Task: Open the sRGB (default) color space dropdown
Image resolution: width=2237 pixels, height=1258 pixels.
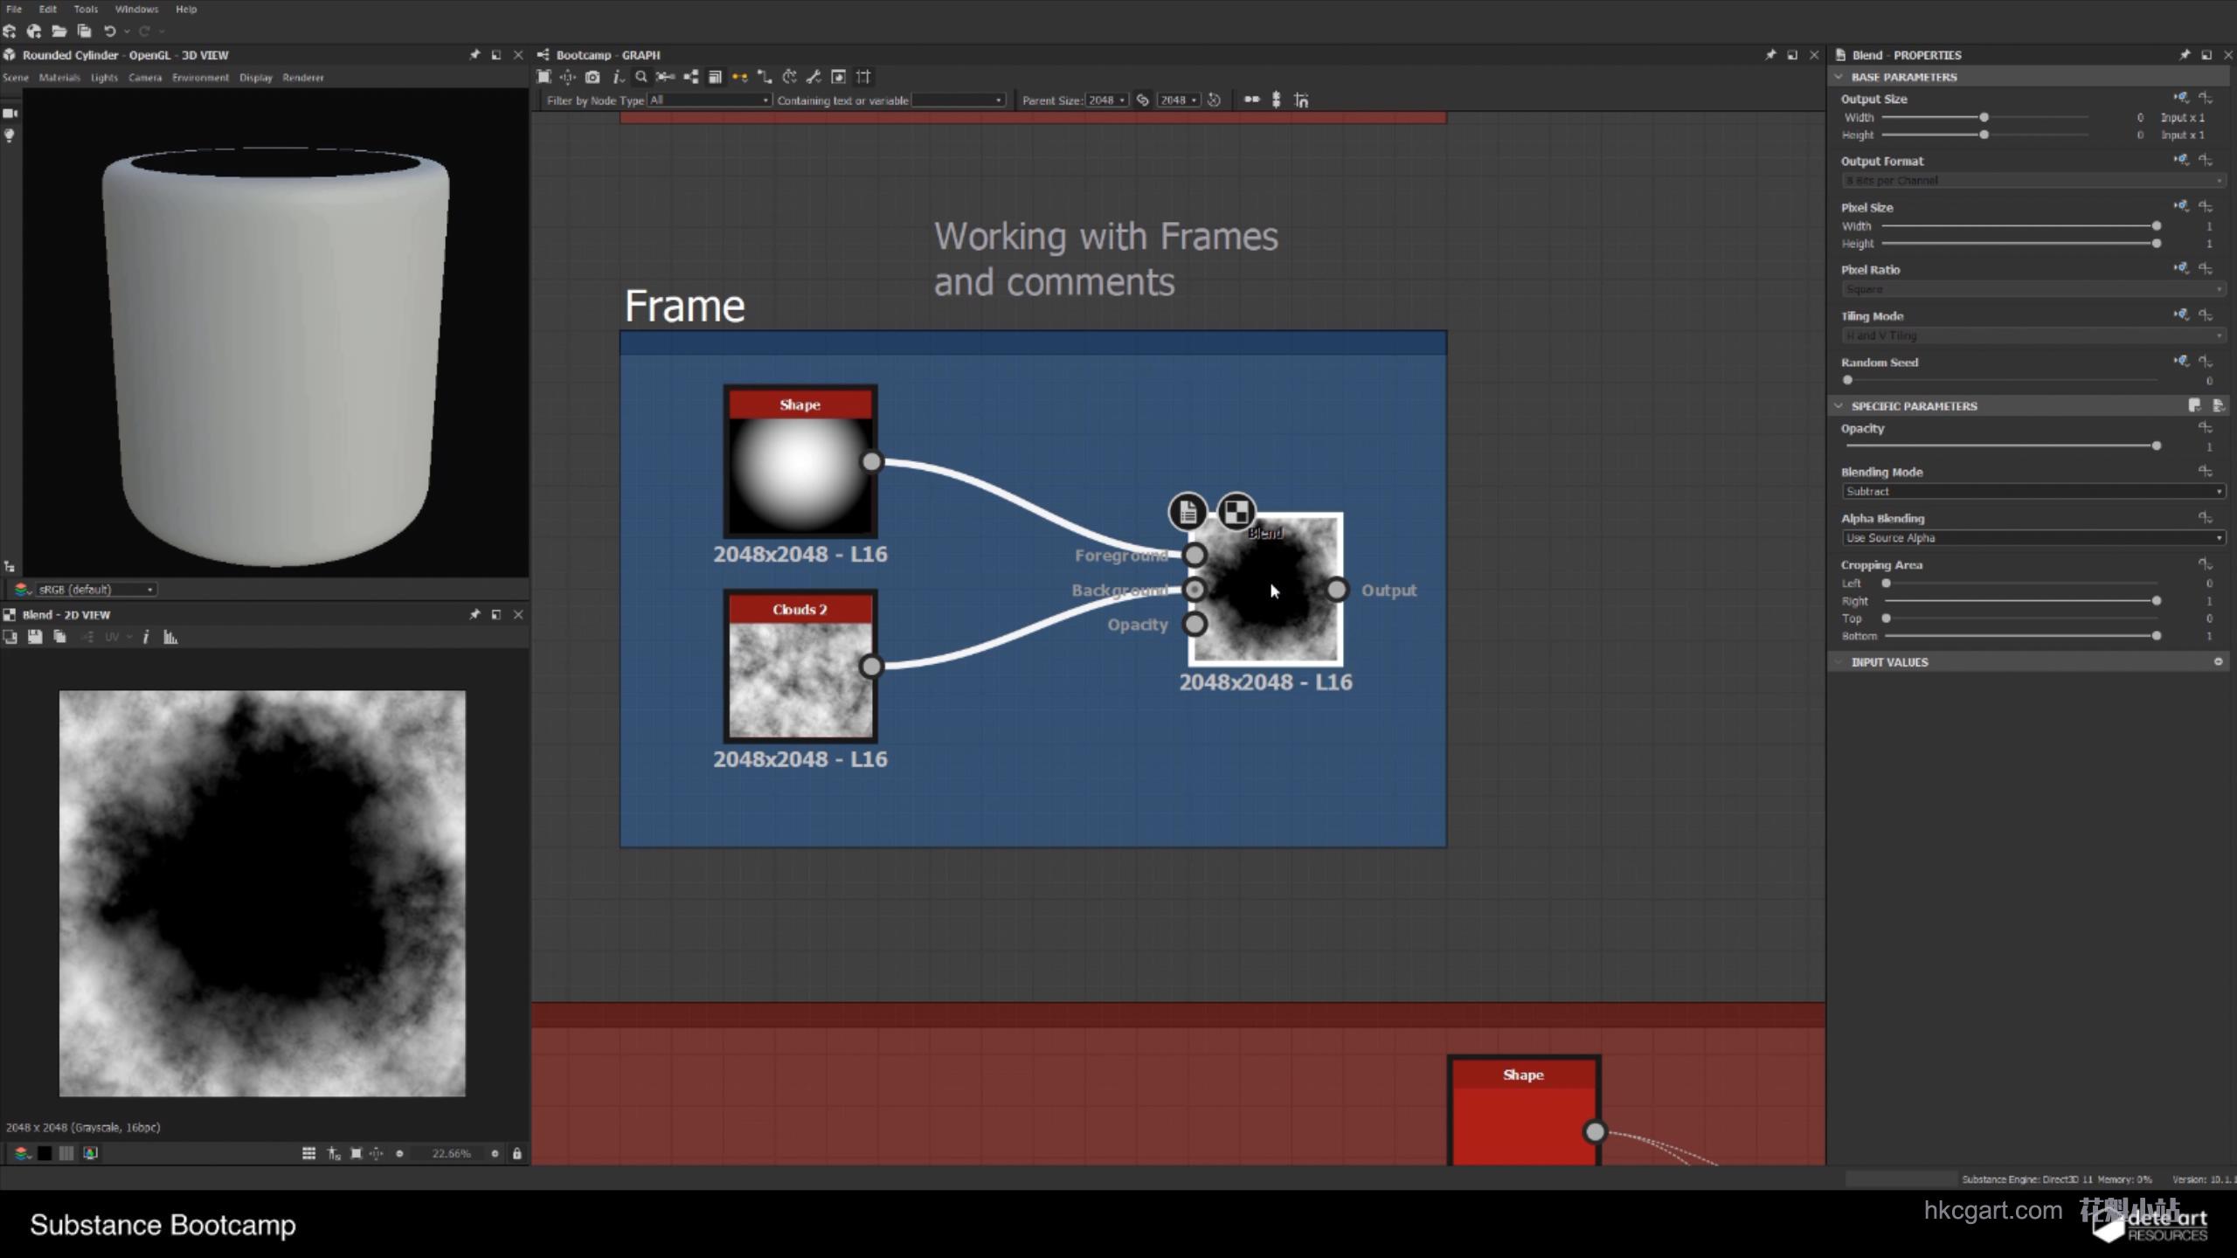Action: (96, 590)
